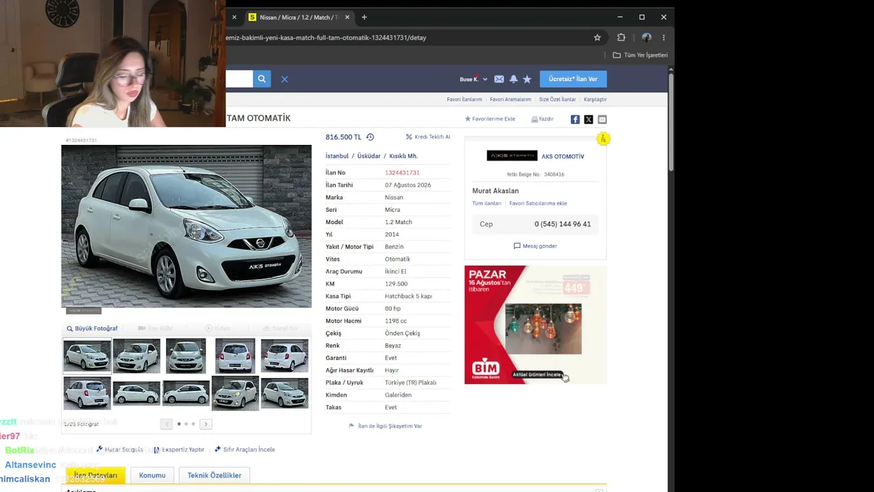Image resolution: width=874 pixels, height=492 pixels.
Task: Click the blue search magnifier button
Action: (x=262, y=79)
